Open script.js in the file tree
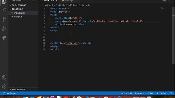175x98 pixels. (23, 17)
